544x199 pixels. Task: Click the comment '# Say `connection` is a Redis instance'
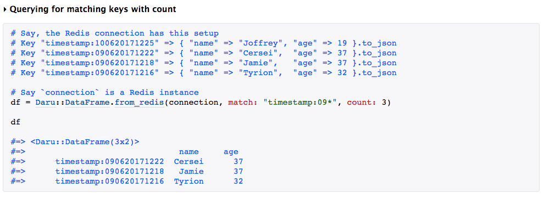click(x=104, y=93)
